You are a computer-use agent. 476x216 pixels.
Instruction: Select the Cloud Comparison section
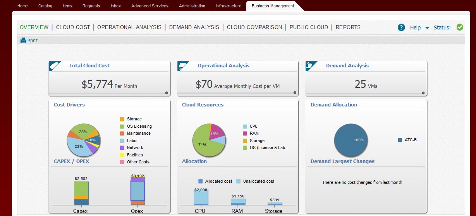[x=254, y=27]
